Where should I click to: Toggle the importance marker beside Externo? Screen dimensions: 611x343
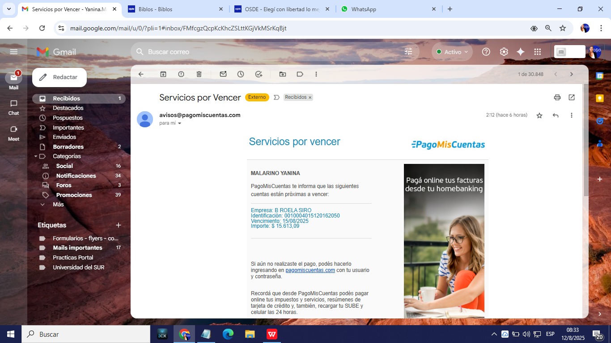tap(276, 97)
